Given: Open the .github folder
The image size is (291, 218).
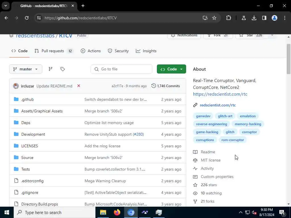Looking at the screenshot, I should (28, 99).
